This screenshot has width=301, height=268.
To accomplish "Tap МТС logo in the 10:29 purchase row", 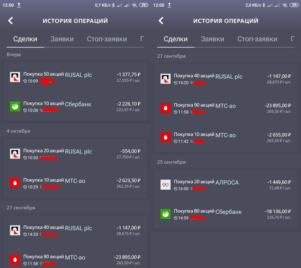I will coord(15,183).
